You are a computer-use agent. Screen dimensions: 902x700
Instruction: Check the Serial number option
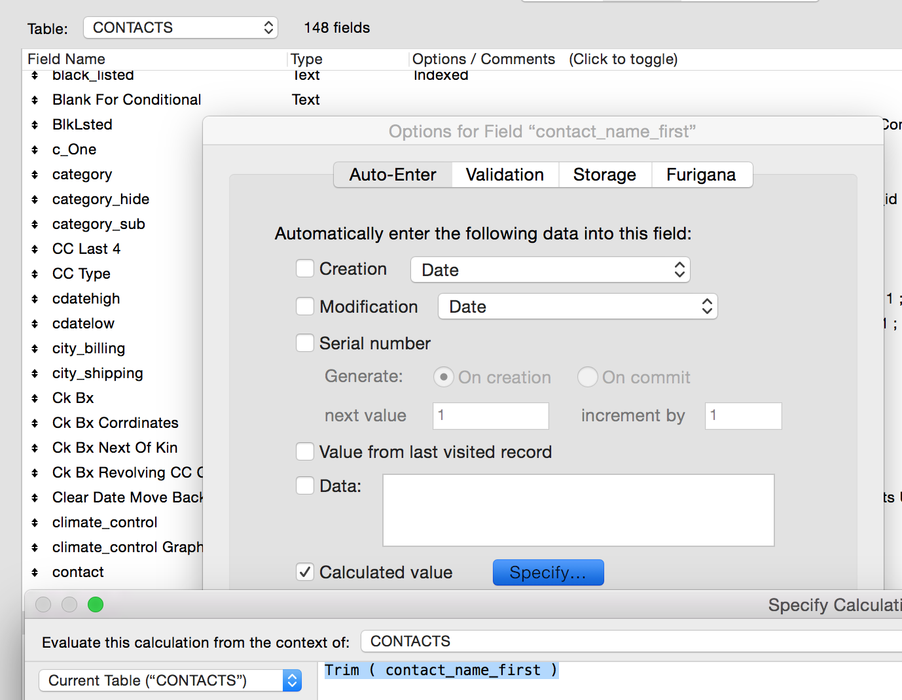click(305, 343)
